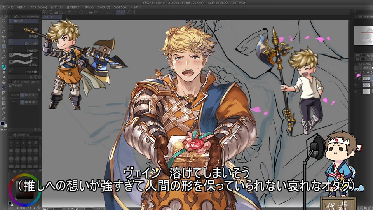Click the Redo arrow in command bar
Viewport: 373px width, 210px height.
tap(75, 12)
